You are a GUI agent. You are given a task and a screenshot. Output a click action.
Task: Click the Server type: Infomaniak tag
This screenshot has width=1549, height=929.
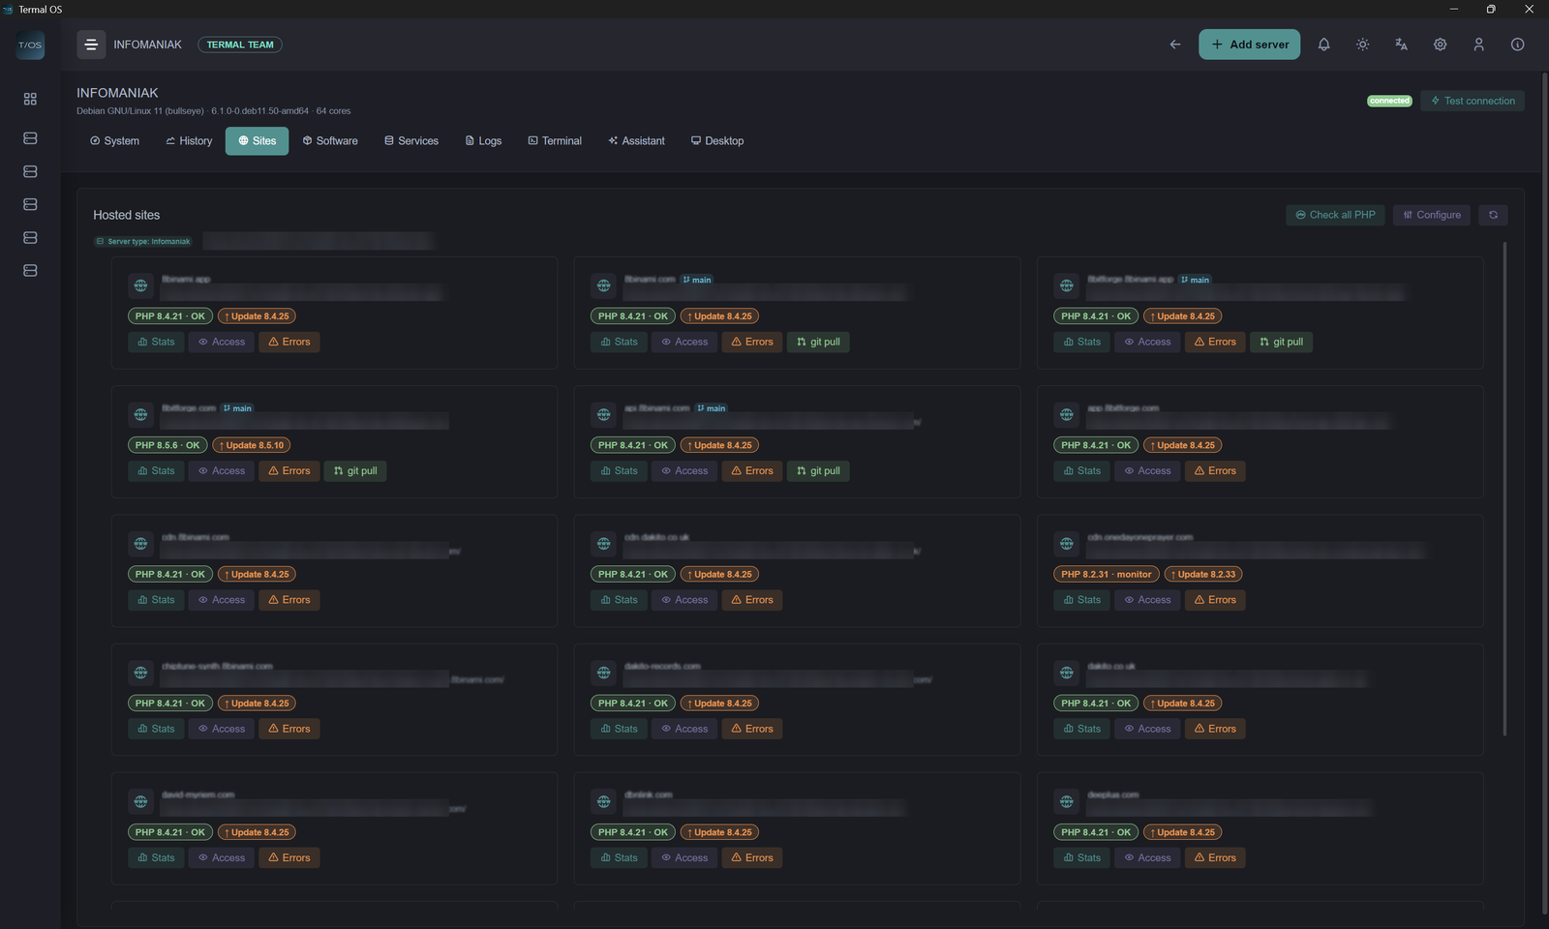[x=143, y=242]
